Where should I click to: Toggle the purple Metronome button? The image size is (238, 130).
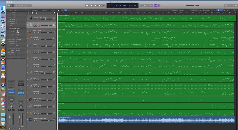(159, 5)
